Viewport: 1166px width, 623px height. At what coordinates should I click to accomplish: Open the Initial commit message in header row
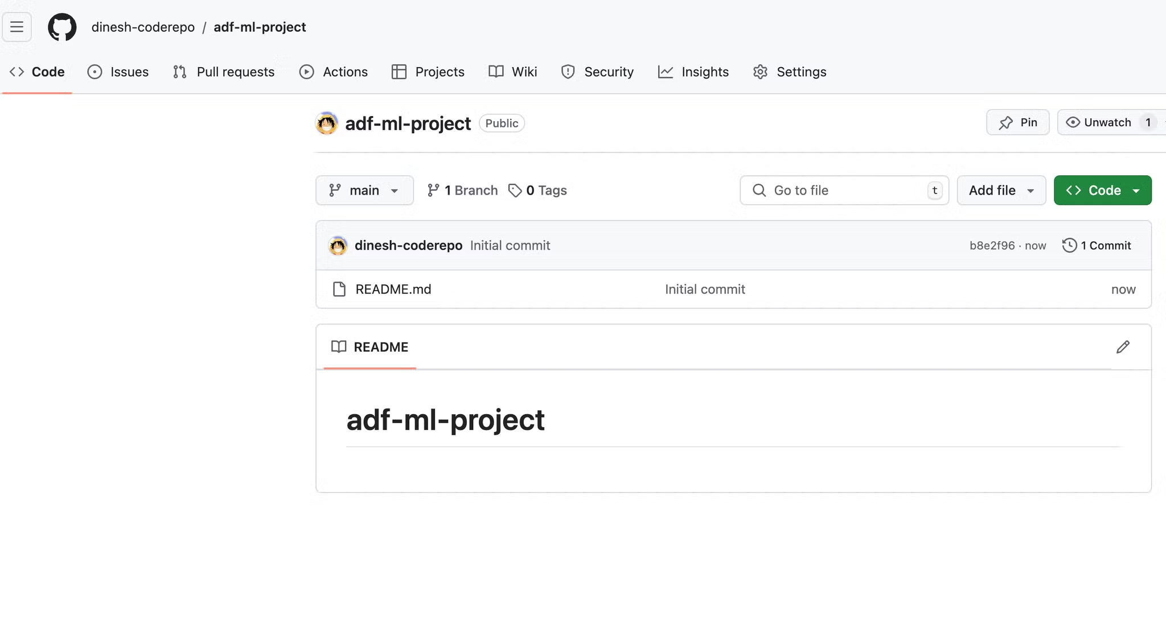click(x=510, y=245)
